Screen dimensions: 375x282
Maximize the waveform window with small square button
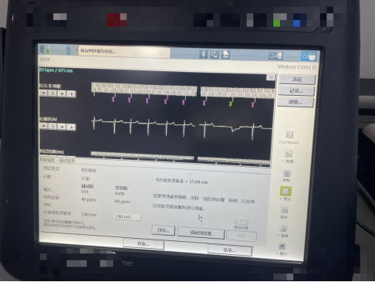271,77
